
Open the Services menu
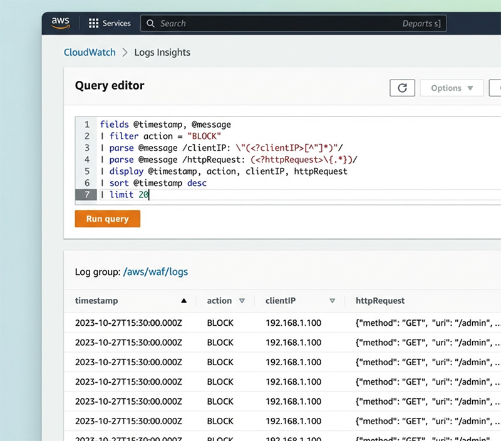[x=116, y=23]
